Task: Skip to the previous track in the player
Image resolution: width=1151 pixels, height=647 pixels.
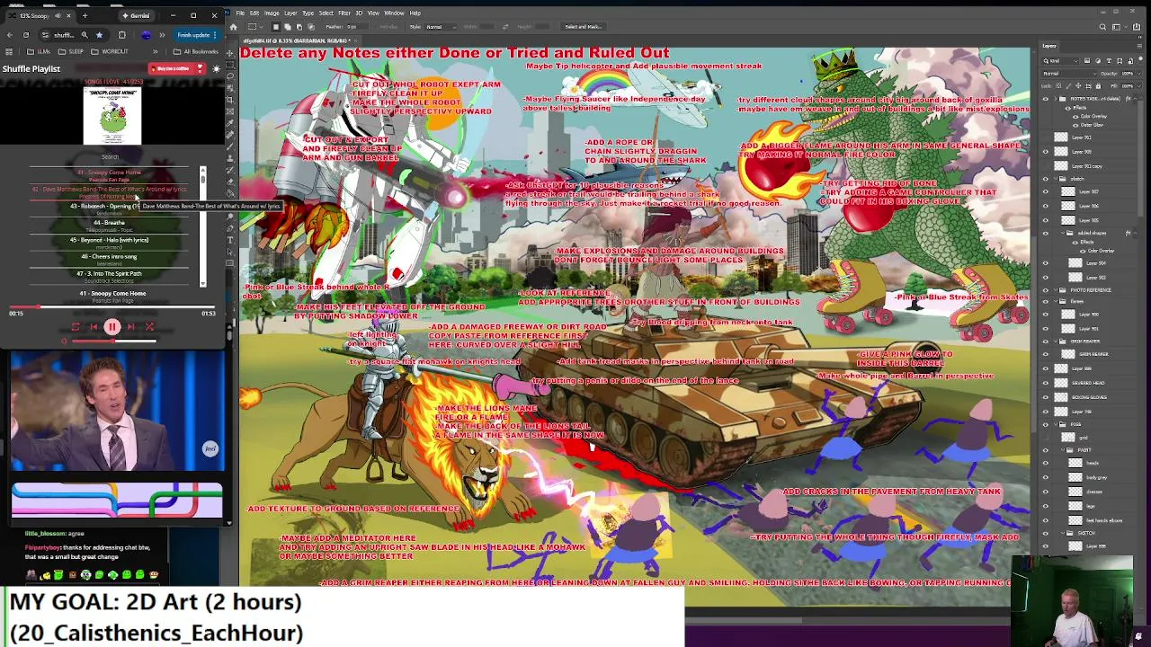Action: (x=94, y=327)
